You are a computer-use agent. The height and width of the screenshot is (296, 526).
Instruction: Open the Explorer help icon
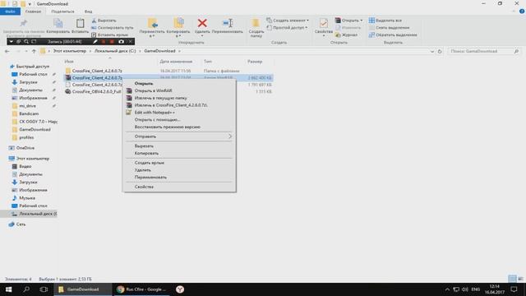pos(522,12)
